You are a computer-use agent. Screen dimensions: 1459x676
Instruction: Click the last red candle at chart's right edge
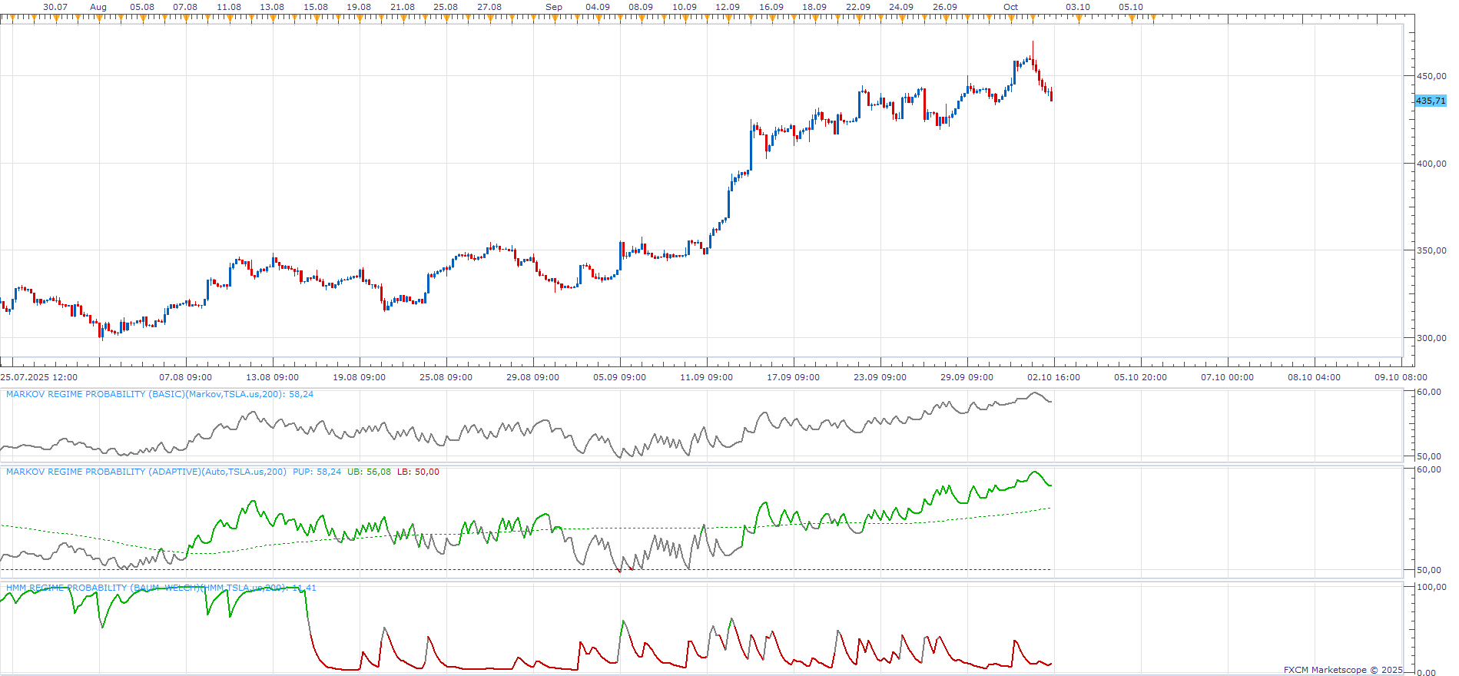click(x=1051, y=94)
